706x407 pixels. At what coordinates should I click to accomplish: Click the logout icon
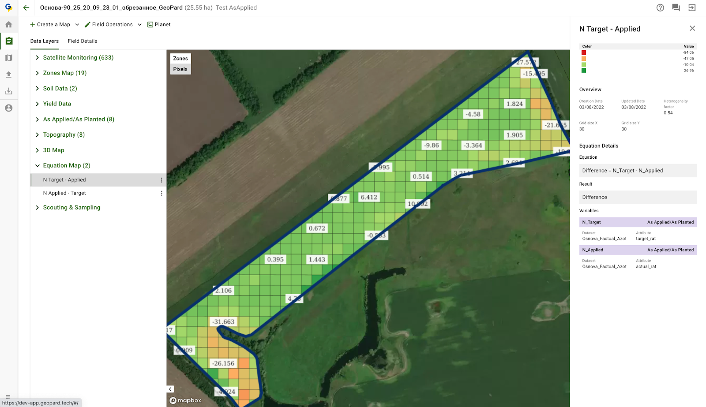[692, 7]
